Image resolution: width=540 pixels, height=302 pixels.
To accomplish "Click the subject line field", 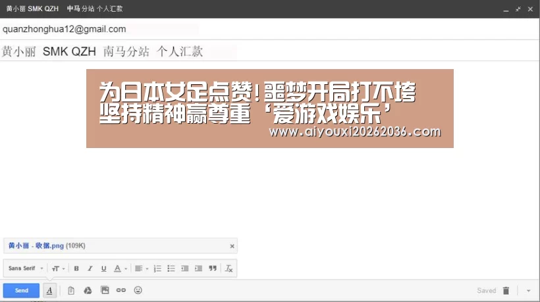I will point(270,51).
